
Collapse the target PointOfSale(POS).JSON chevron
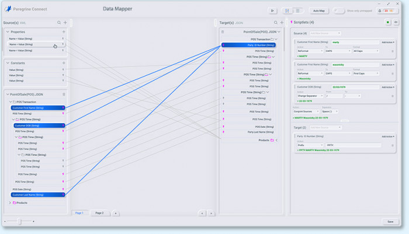279,32
